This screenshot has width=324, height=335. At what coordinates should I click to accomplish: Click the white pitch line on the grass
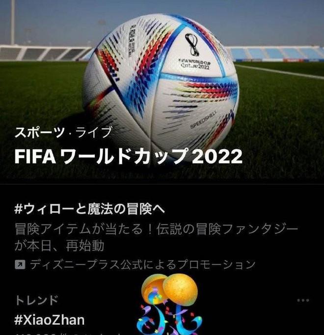tap(280, 72)
